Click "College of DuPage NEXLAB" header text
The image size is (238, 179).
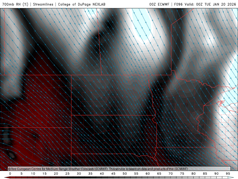(x=82, y=4)
